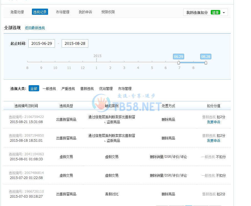Screen dimensions: 251x206
Task: Click the start date field 2015-06-29
Action: pos(42,43)
